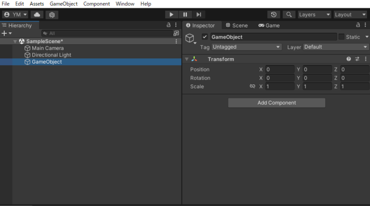
Task: Open the Inspector panel options menu
Action: (x=365, y=25)
